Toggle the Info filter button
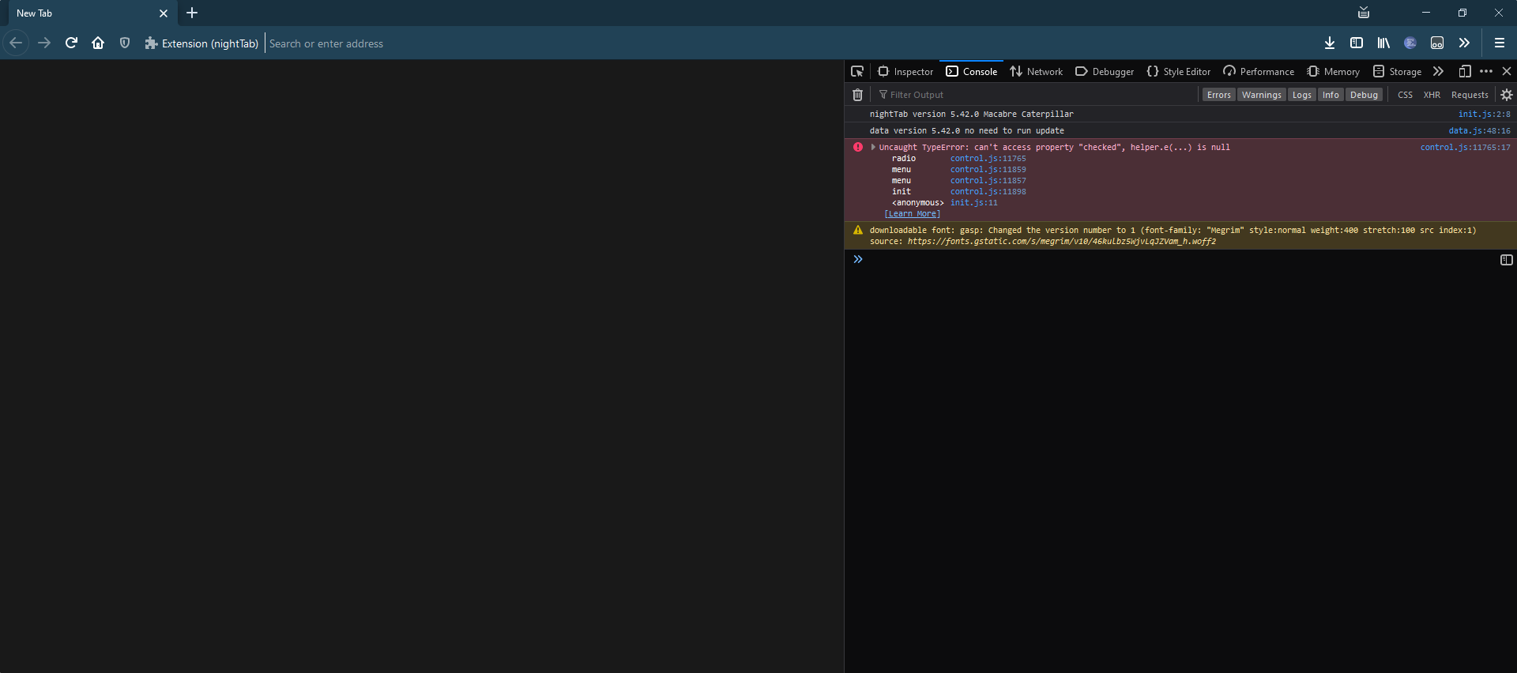The height and width of the screenshot is (673, 1517). click(1331, 95)
